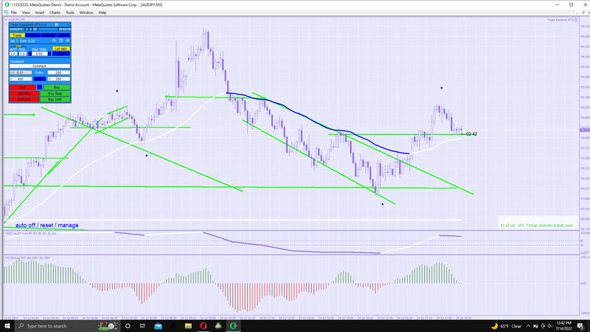Viewport: 590px width, 332px height.
Task: Switch to Settings tab in Trade Assistant
Action: click(49, 35)
